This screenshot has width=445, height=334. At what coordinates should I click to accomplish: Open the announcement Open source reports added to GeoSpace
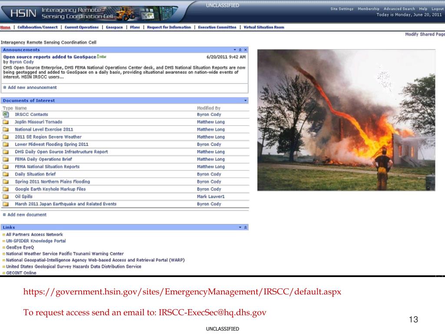(x=50, y=57)
